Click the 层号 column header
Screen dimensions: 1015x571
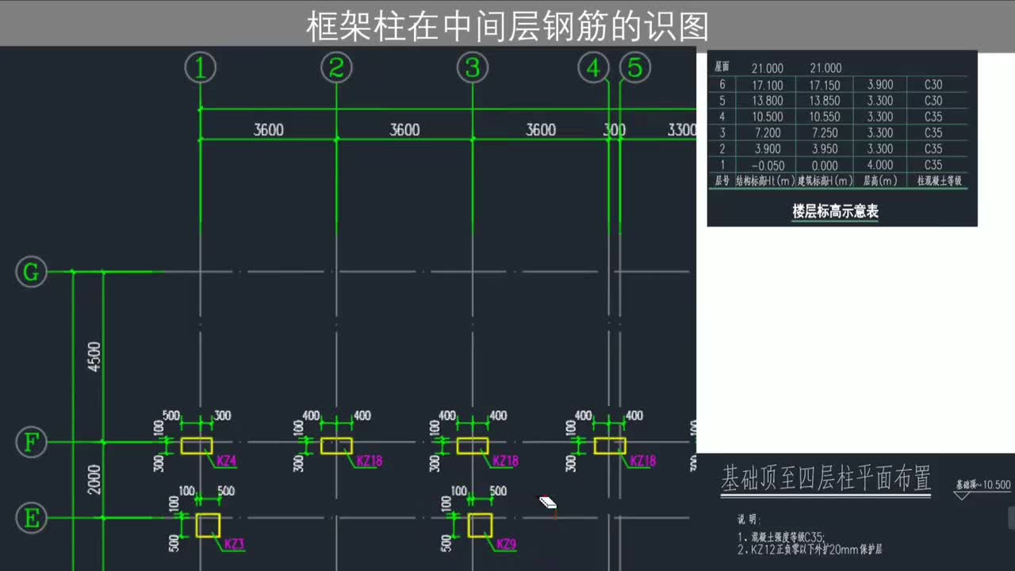pos(722,181)
